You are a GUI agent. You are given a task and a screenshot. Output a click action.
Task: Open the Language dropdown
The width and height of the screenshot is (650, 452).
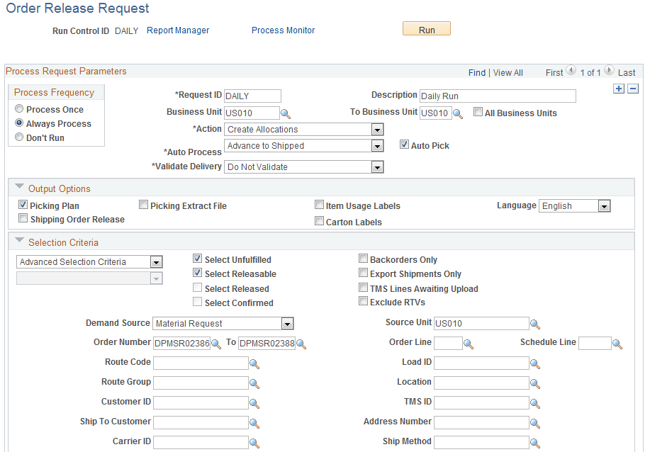pyautogui.click(x=604, y=205)
